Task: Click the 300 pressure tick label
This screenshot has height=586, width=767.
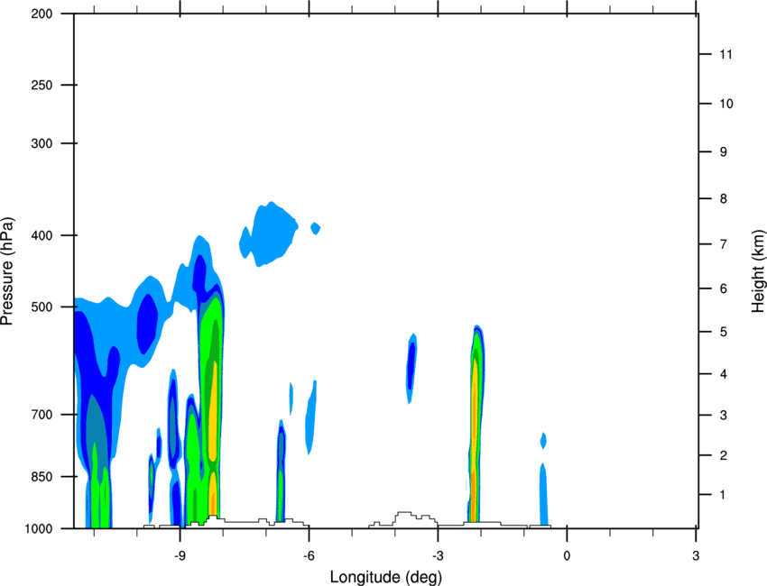Action: [42, 143]
